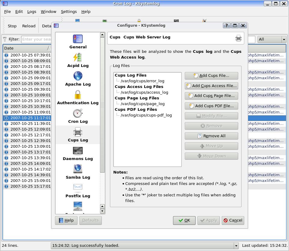Select log row 2007-10-25 10:39:01
Image resolution: width=289 pixels, height=251 pixels.
coord(27,107)
